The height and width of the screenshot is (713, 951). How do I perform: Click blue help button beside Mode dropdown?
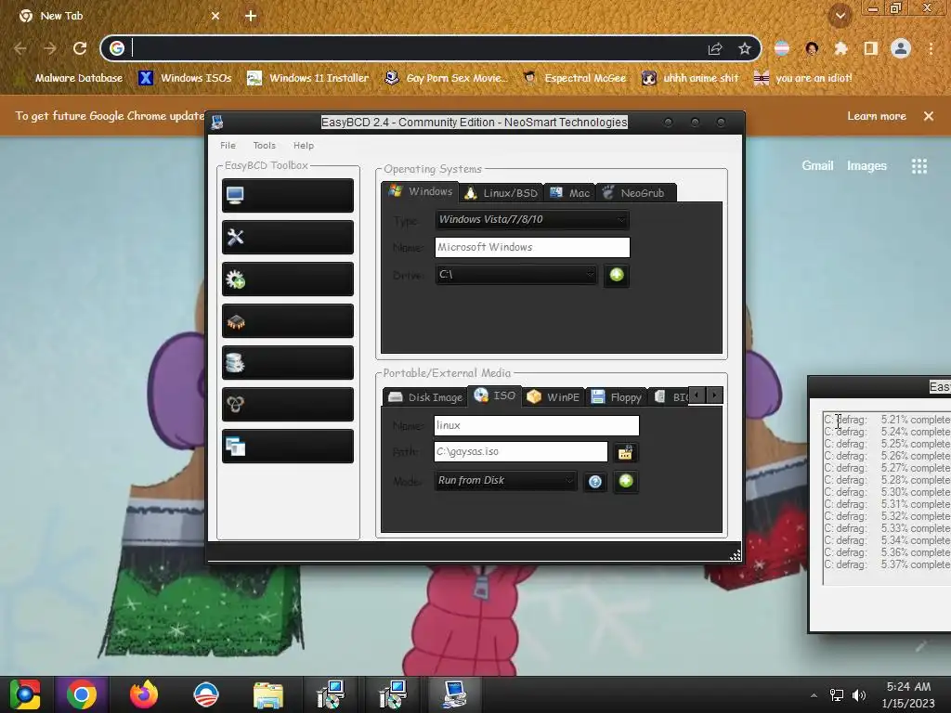pyautogui.click(x=595, y=482)
